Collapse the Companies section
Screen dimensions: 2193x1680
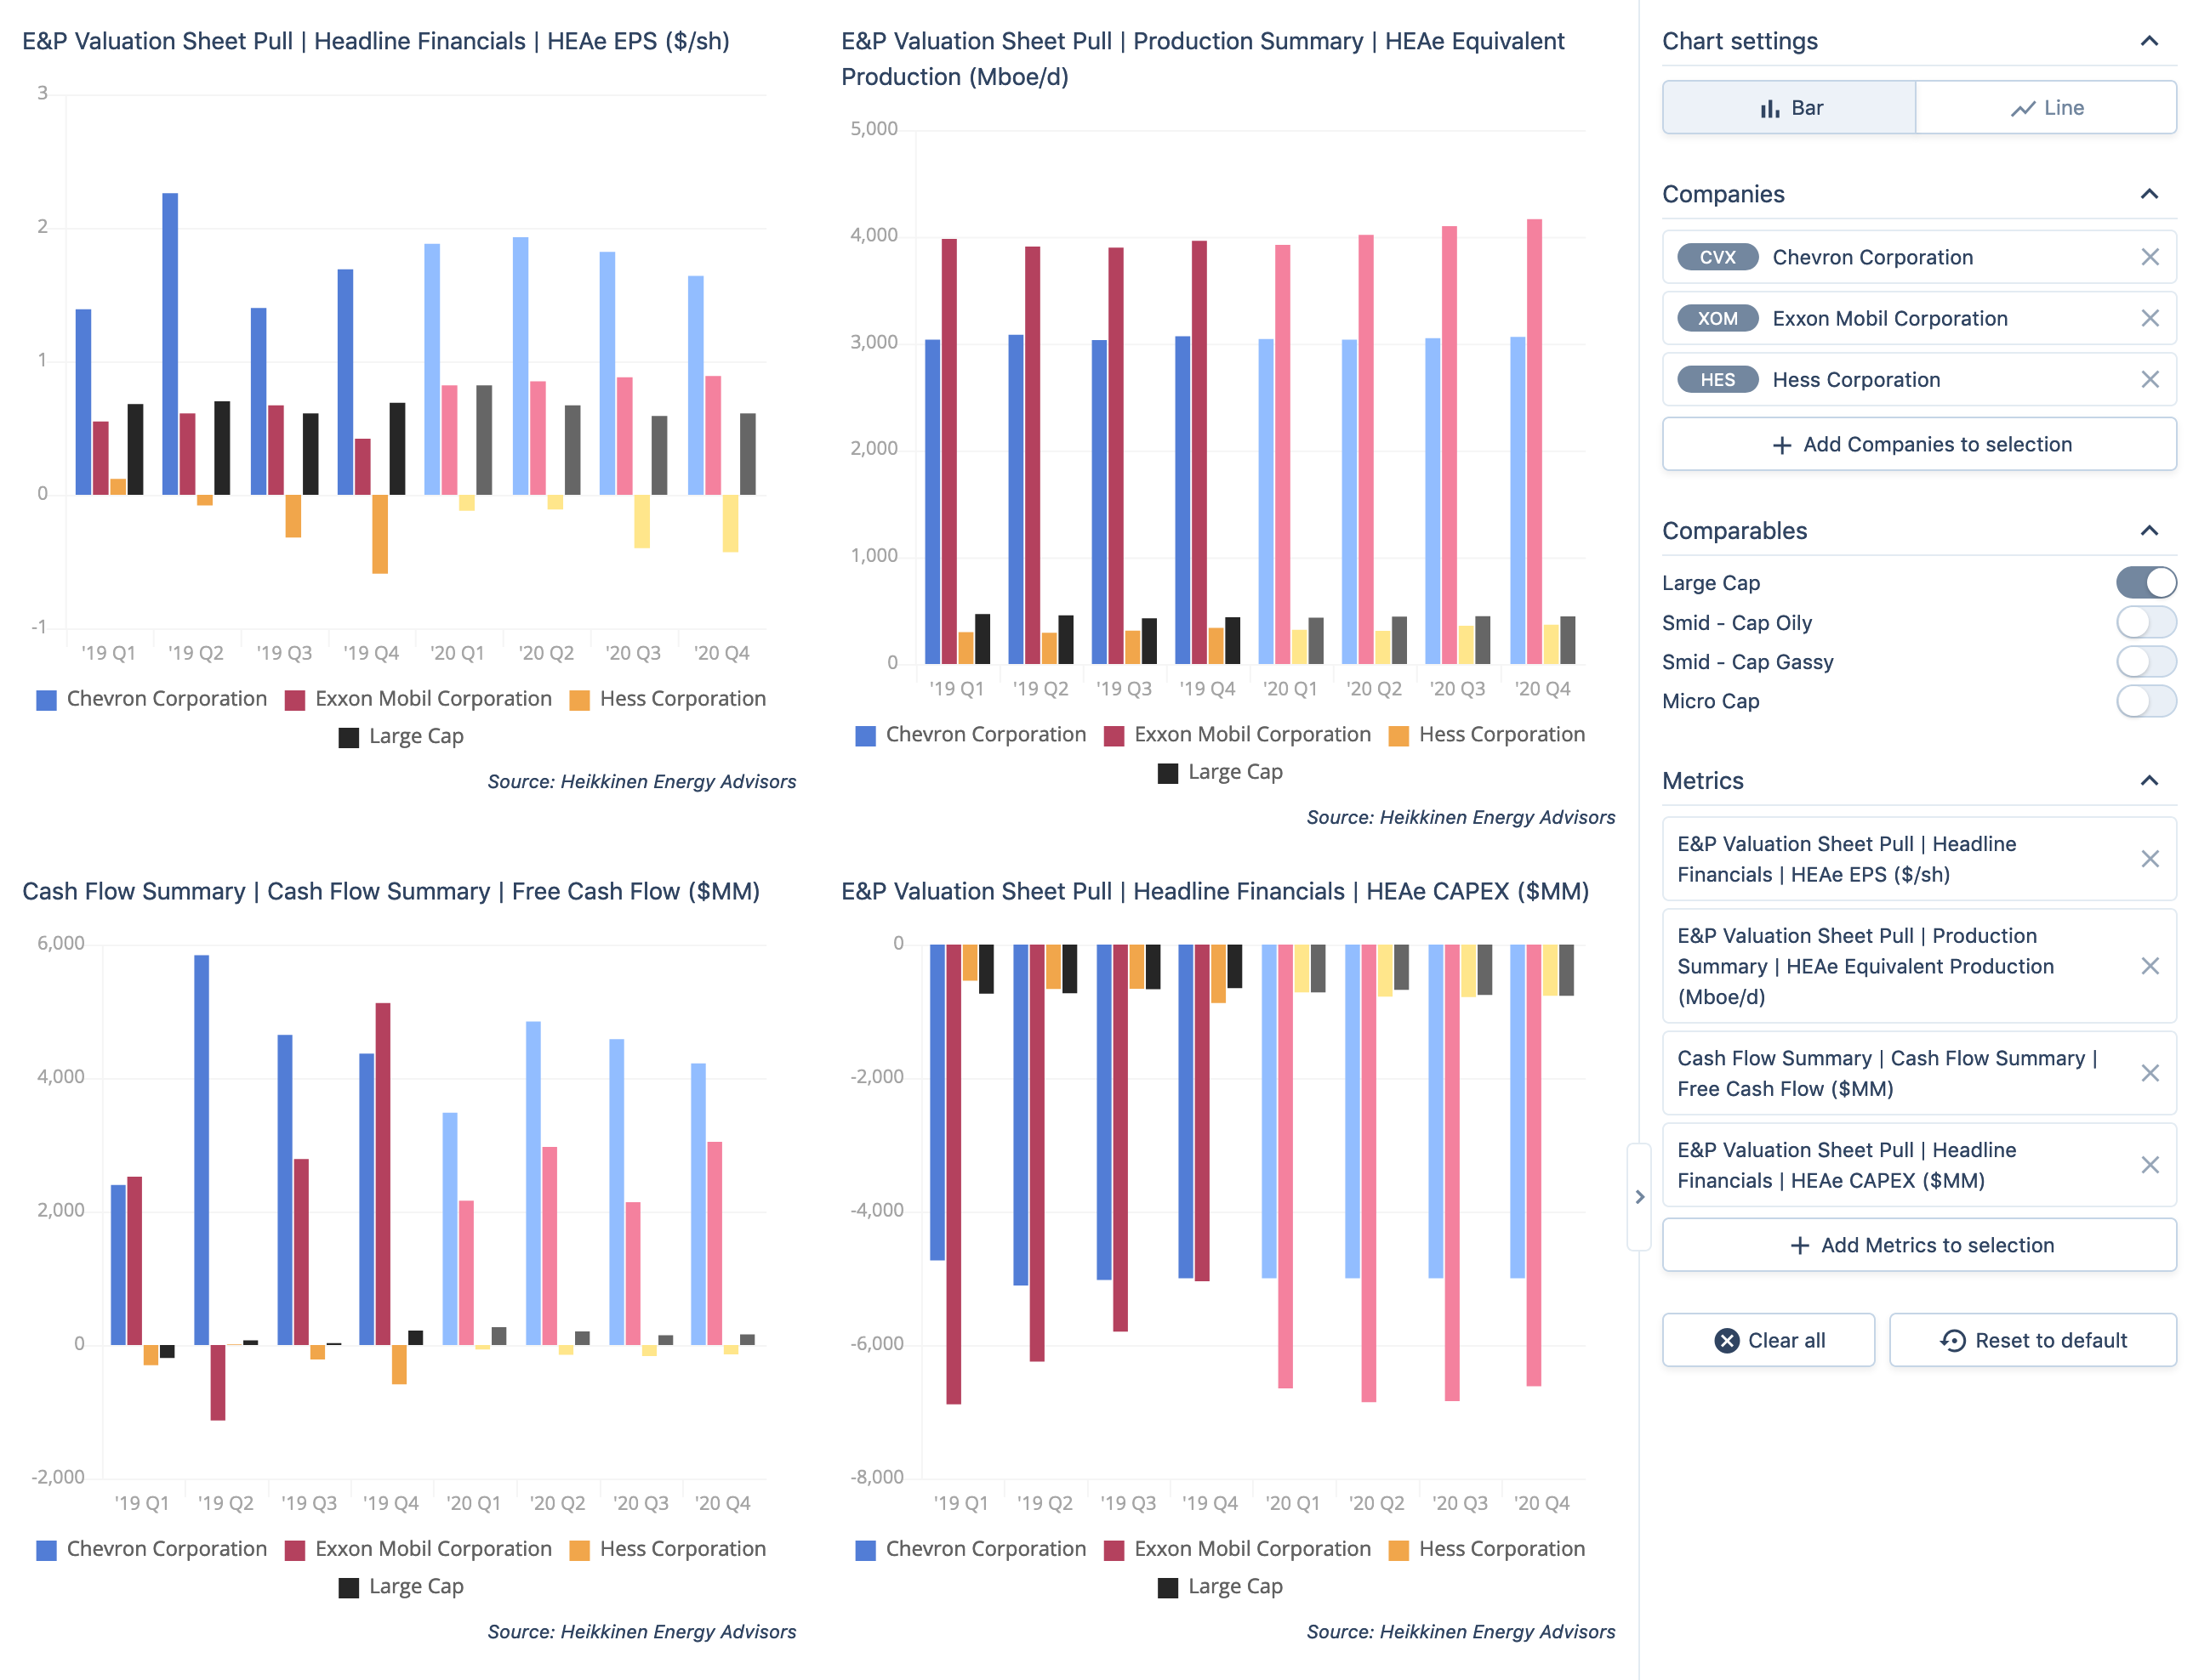point(2148,194)
